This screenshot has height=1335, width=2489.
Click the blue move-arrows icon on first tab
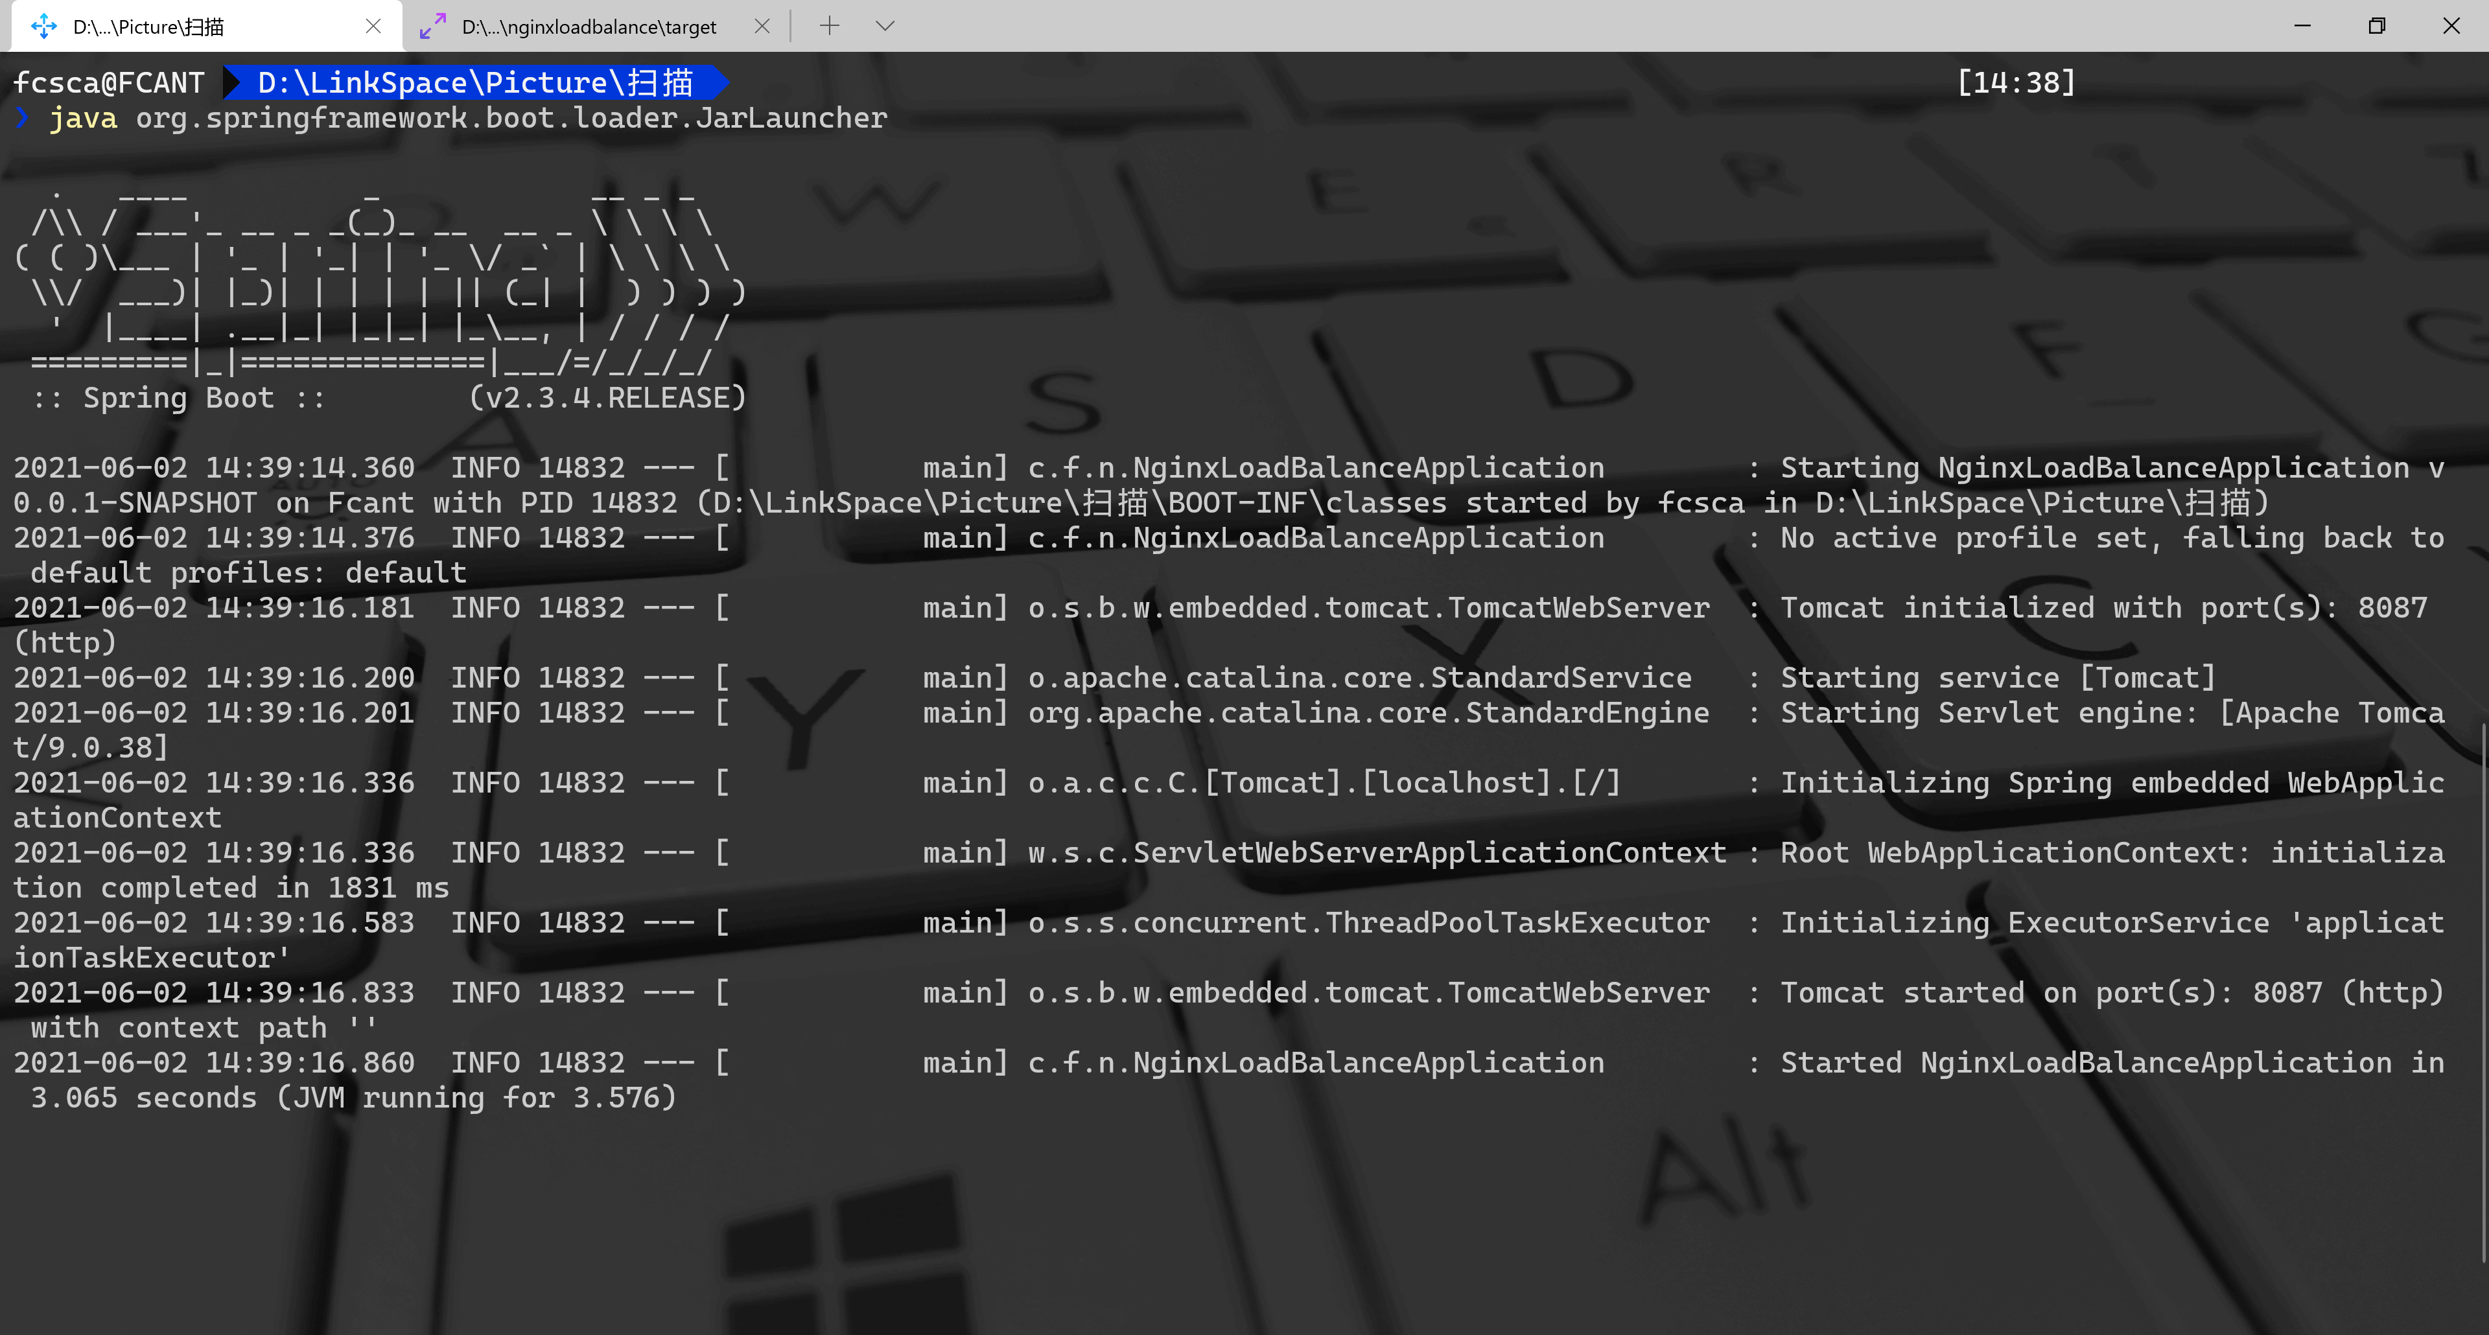coord(43,26)
